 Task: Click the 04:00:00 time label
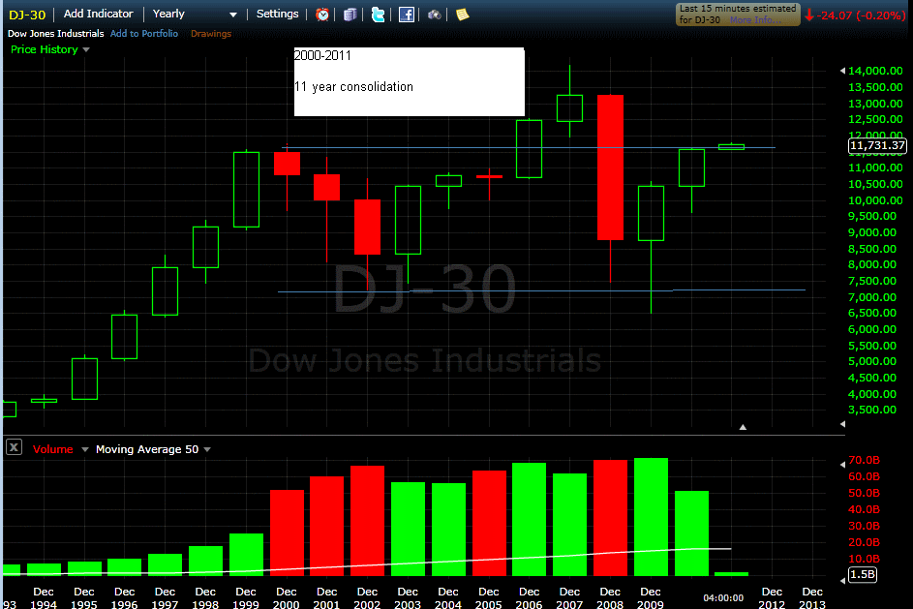tap(723, 598)
